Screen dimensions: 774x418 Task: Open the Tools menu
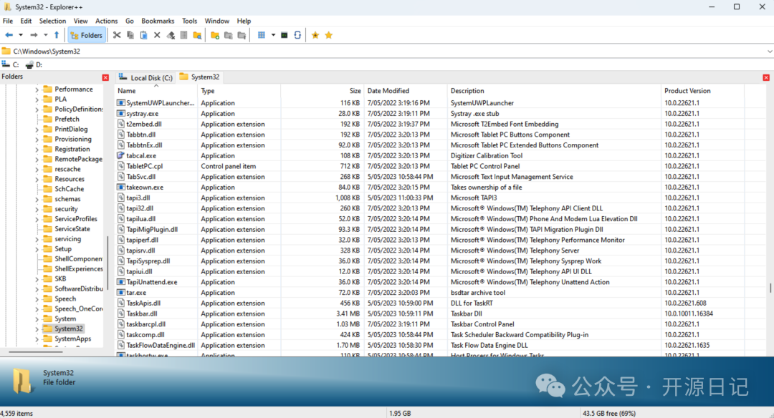[189, 21]
